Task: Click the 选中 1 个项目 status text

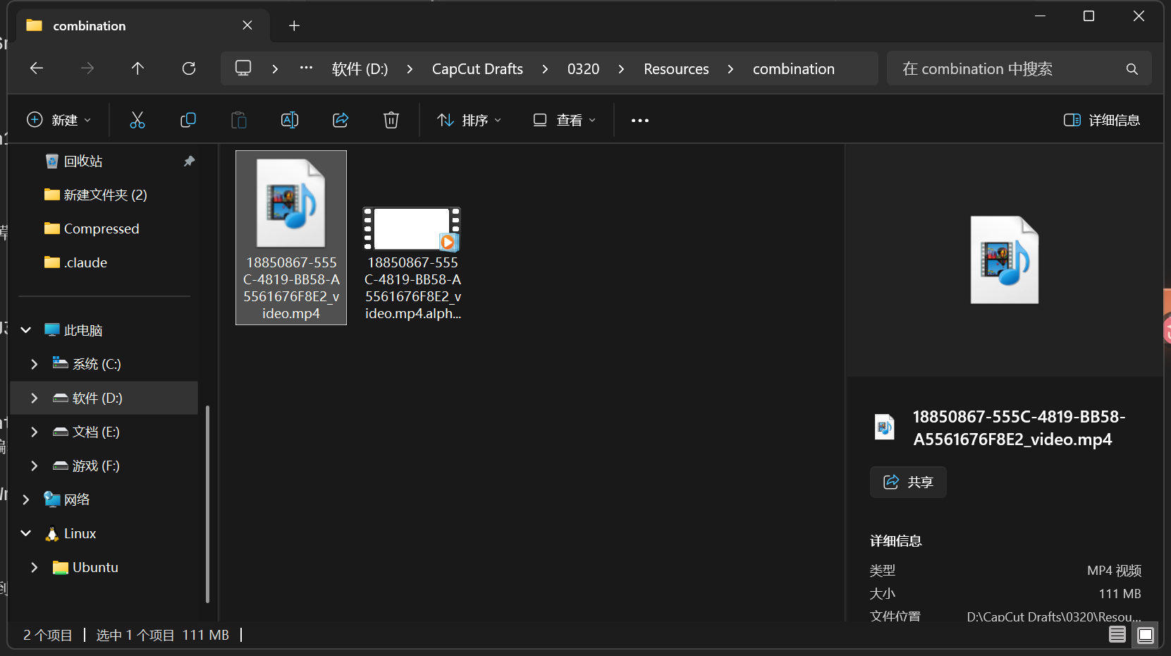Action: [x=135, y=635]
